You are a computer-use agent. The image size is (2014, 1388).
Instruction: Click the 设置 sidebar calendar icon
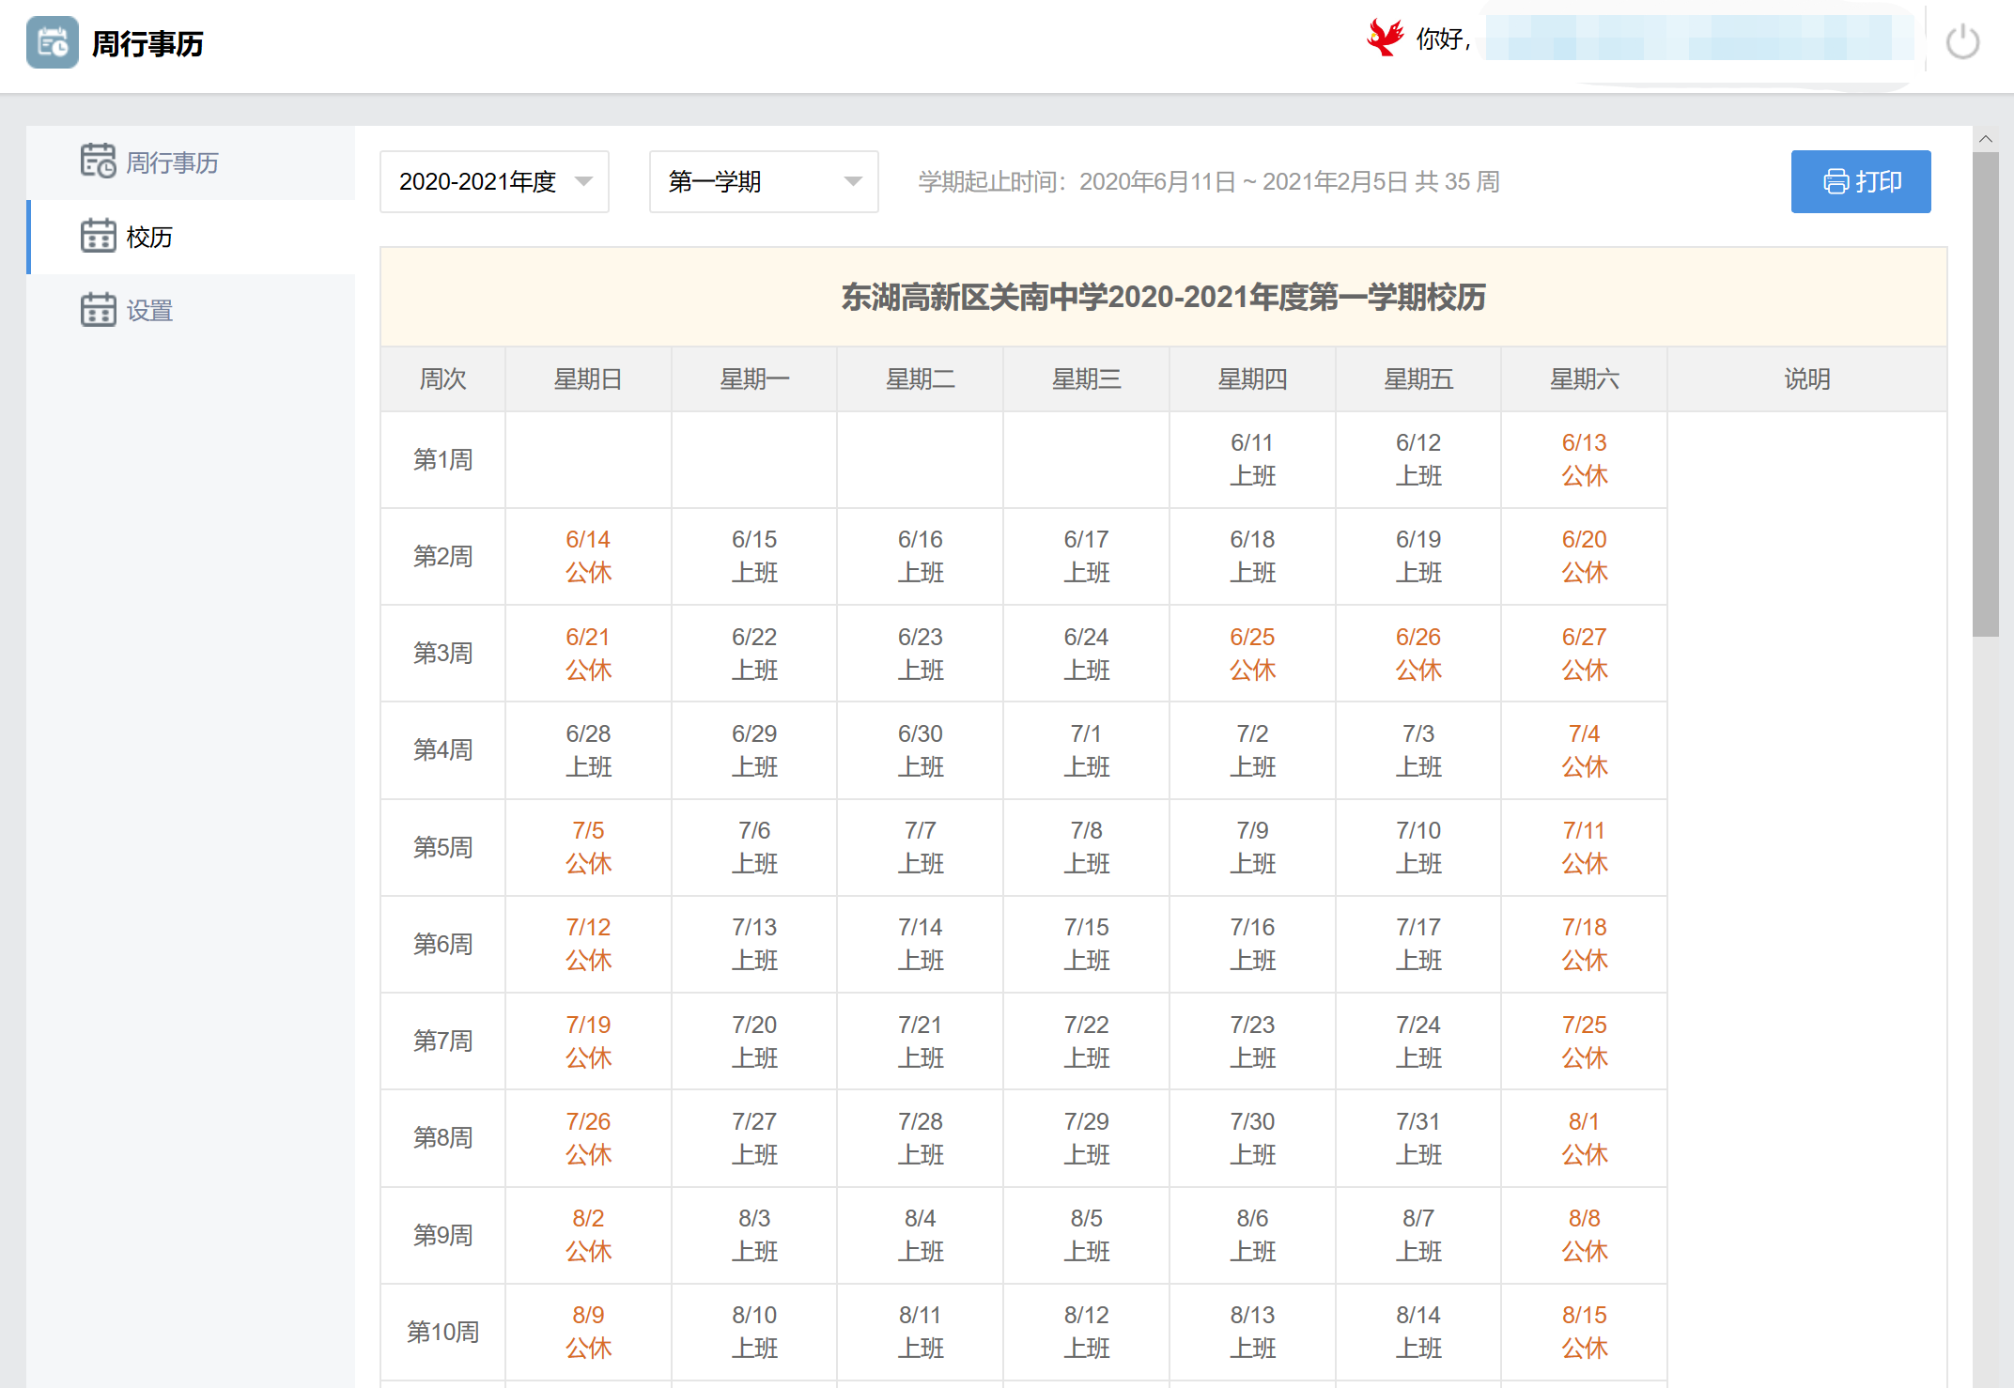[98, 310]
